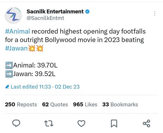Click the blue verified badge
163x133 pixels.
pos(87,12)
